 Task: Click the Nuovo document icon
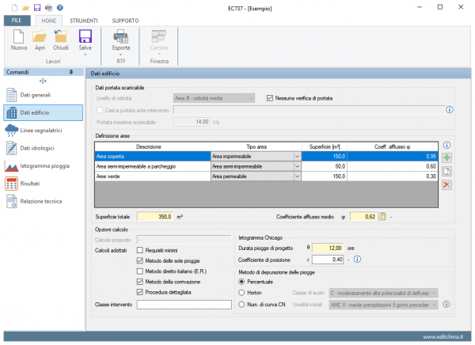pos(18,36)
